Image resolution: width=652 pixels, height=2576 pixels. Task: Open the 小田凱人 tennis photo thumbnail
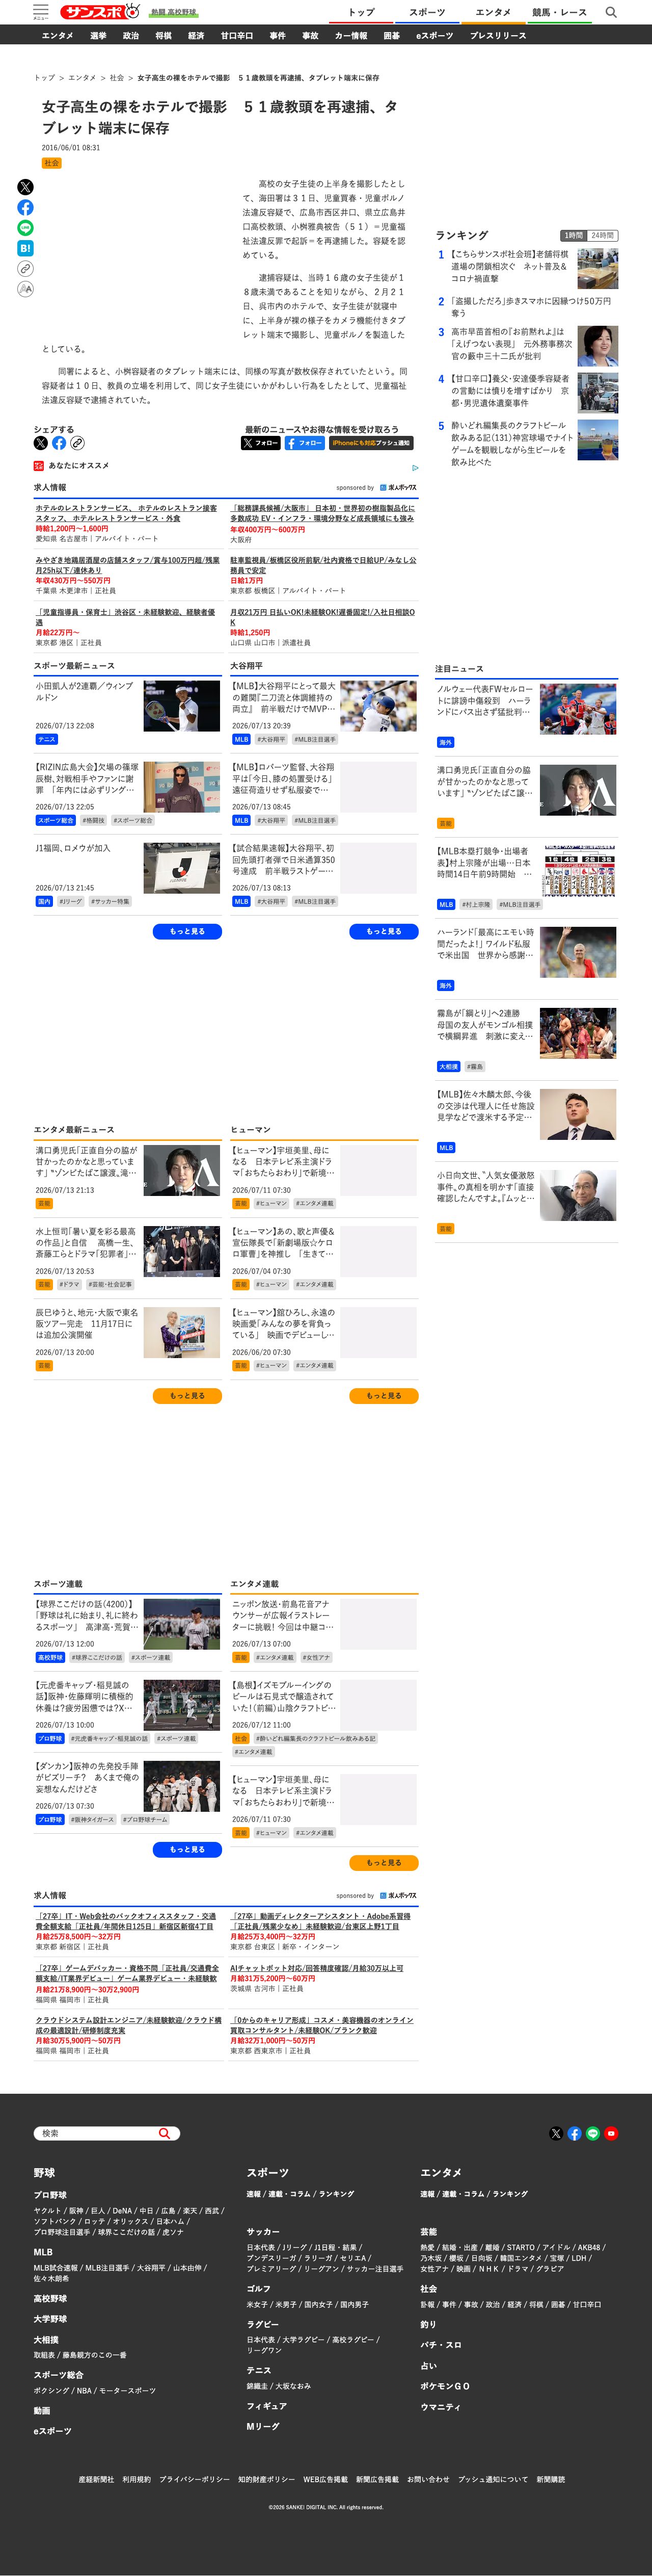182,706
